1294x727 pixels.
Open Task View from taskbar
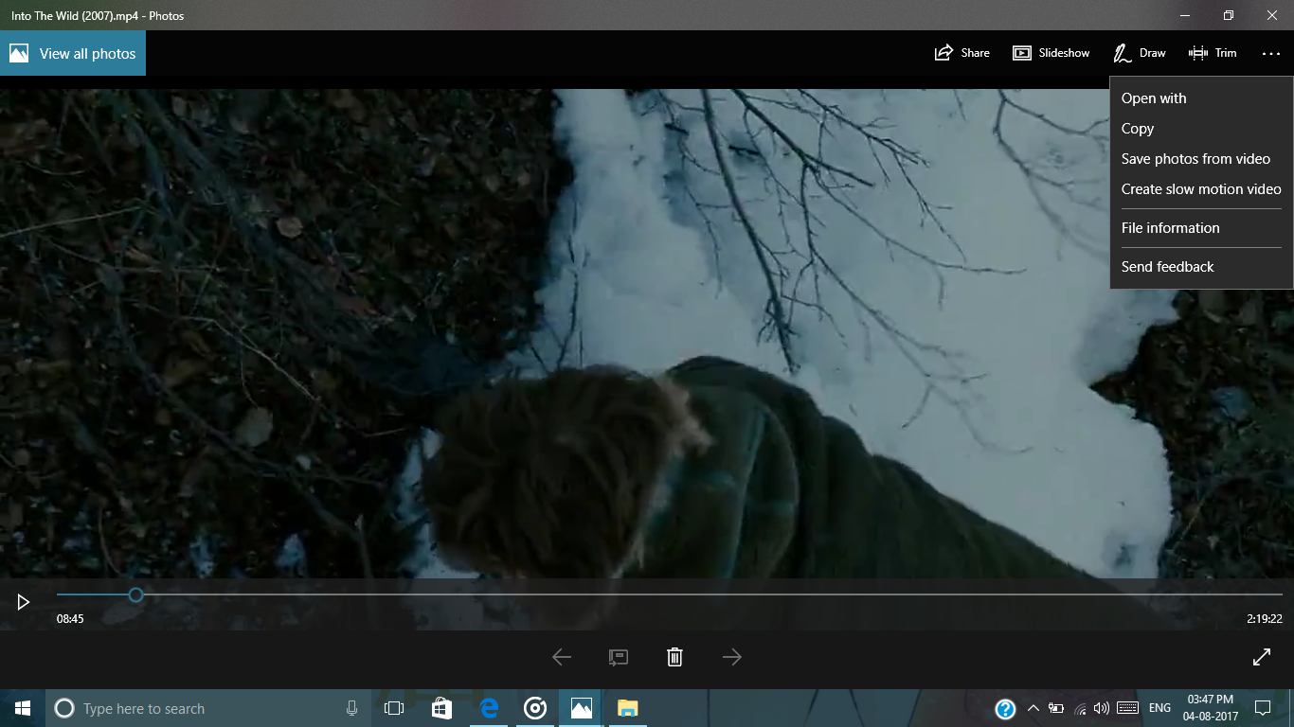click(x=394, y=708)
